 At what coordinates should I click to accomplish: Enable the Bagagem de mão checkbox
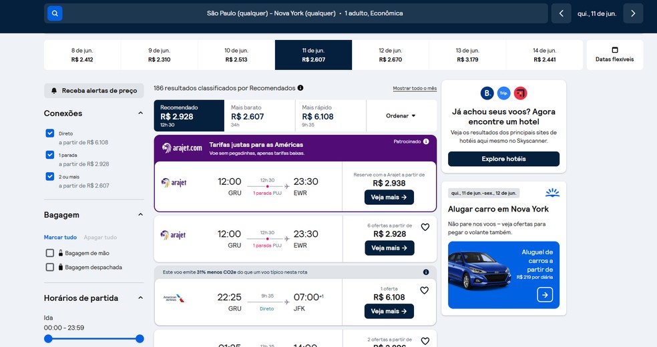(50, 253)
